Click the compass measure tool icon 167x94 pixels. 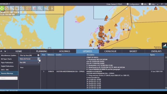(7, 8)
